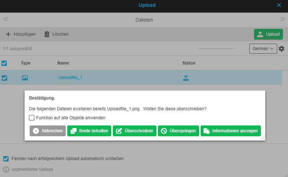Viewport: 288px width, 177px height.
Task: Cancel with the Abbrechen button
Action: 48,131
